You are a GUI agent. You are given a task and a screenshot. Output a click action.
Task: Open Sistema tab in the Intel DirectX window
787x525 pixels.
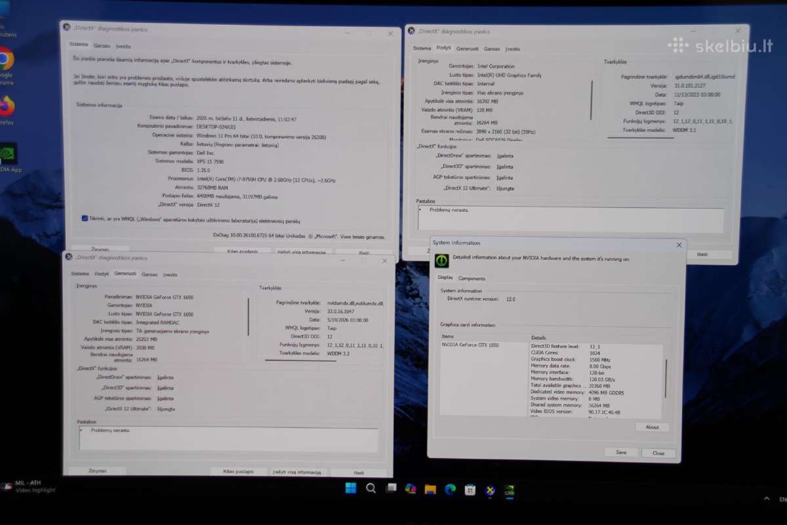point(422,49)
